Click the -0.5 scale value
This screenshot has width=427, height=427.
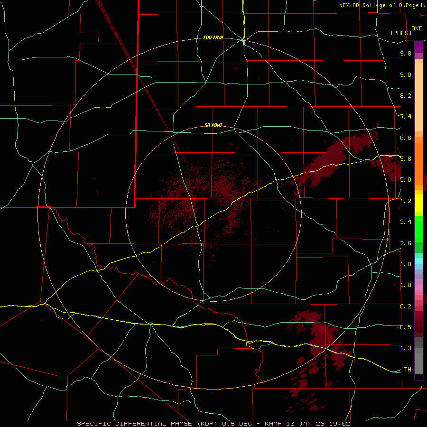click(x=404, y=327)
